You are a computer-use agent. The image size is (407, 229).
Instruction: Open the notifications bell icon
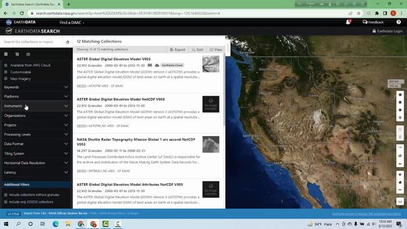(x=348, y=22)
